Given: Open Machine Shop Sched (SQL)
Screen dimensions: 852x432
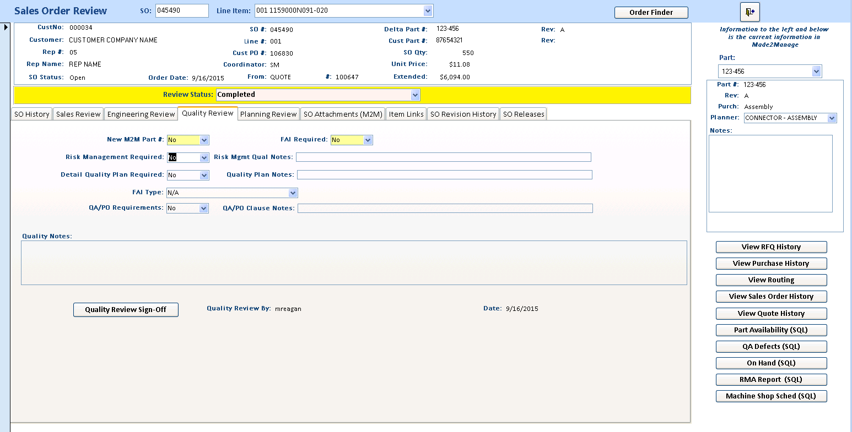Looking at the screenshot, I should coord(771,396).
